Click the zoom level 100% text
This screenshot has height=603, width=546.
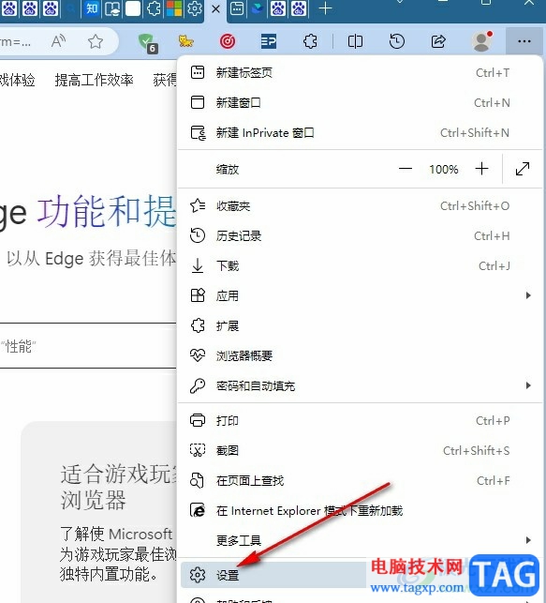click(x=444, y=169)
